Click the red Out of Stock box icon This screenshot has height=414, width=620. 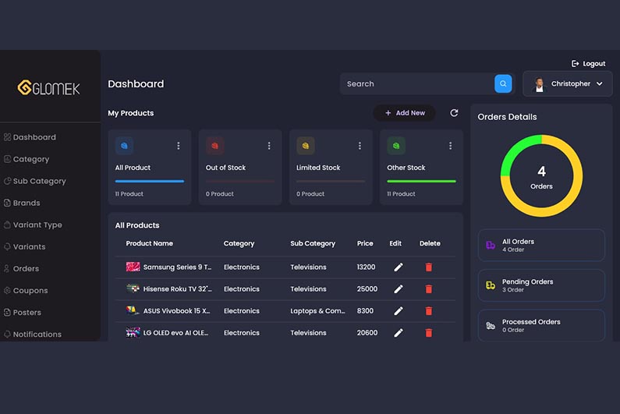214,146
